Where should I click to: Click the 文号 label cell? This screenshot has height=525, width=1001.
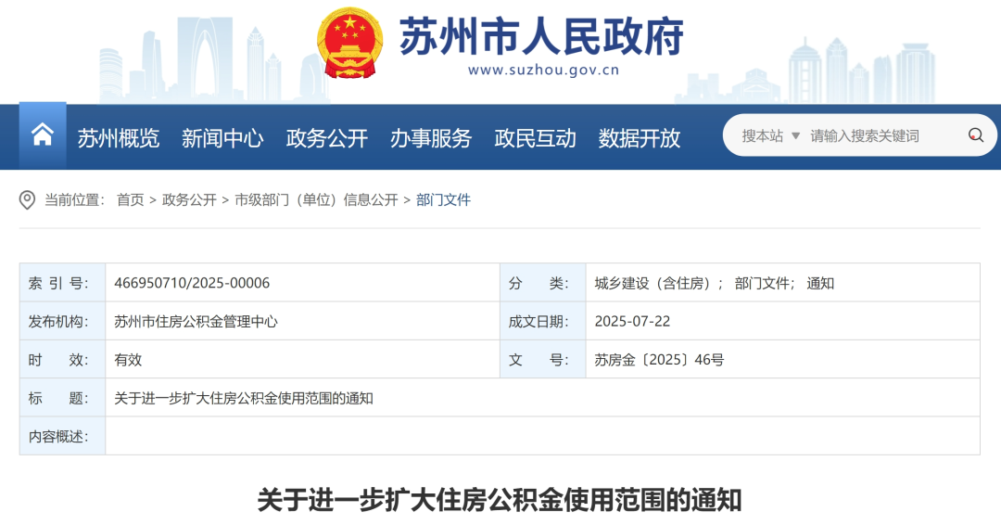coord(542,359)
